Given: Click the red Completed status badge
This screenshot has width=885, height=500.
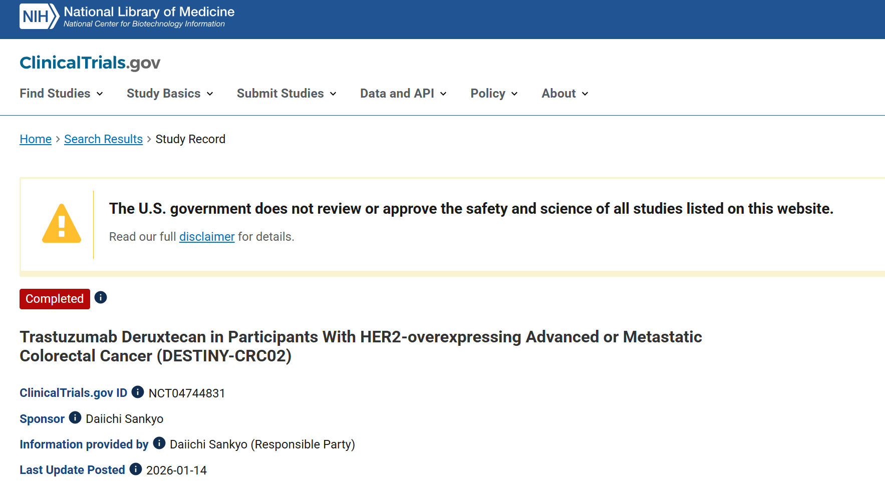Looking at the screenshot, I should (55, 299).
